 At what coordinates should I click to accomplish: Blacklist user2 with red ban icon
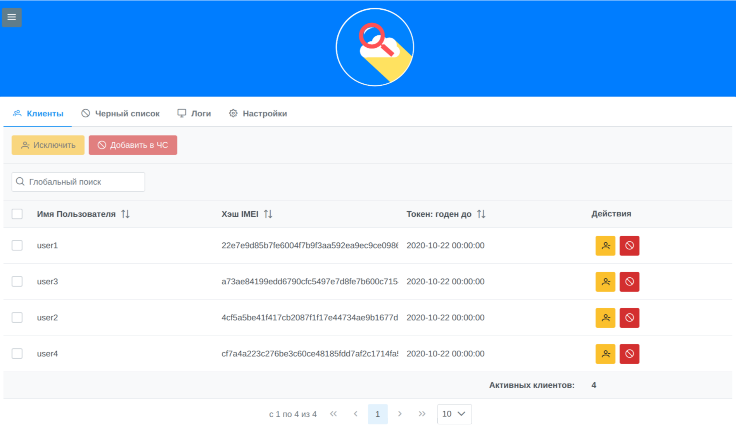(x=629, y=318)
